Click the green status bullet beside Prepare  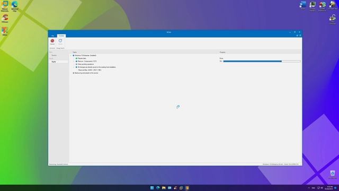[76, 58]
